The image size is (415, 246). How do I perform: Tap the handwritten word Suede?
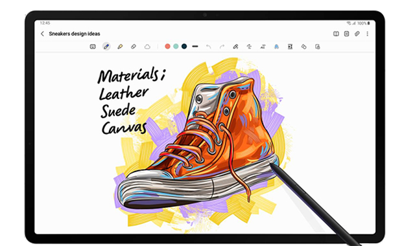point(118,111)
